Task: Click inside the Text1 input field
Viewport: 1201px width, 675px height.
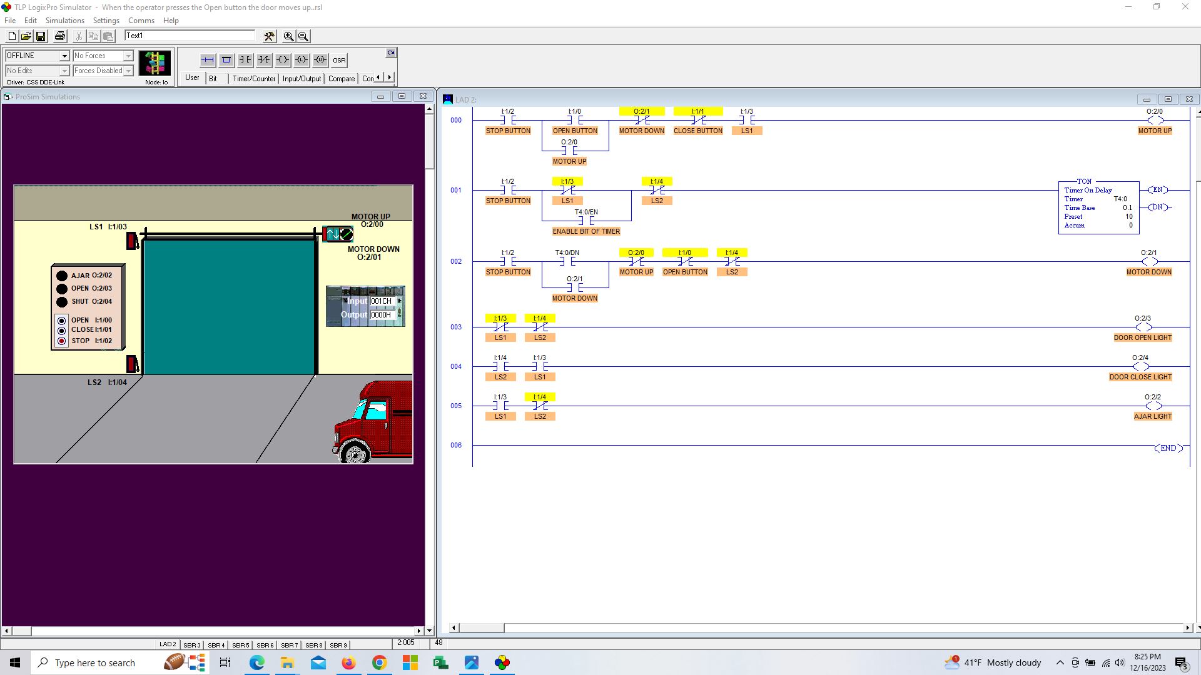Action: [188, 36]
